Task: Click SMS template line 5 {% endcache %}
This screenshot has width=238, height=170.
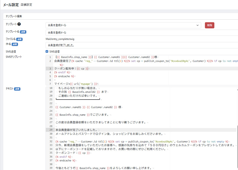Action: coord(64,76)
